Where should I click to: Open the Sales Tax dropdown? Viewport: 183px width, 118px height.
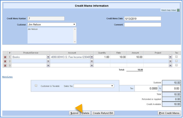point(94,86)
